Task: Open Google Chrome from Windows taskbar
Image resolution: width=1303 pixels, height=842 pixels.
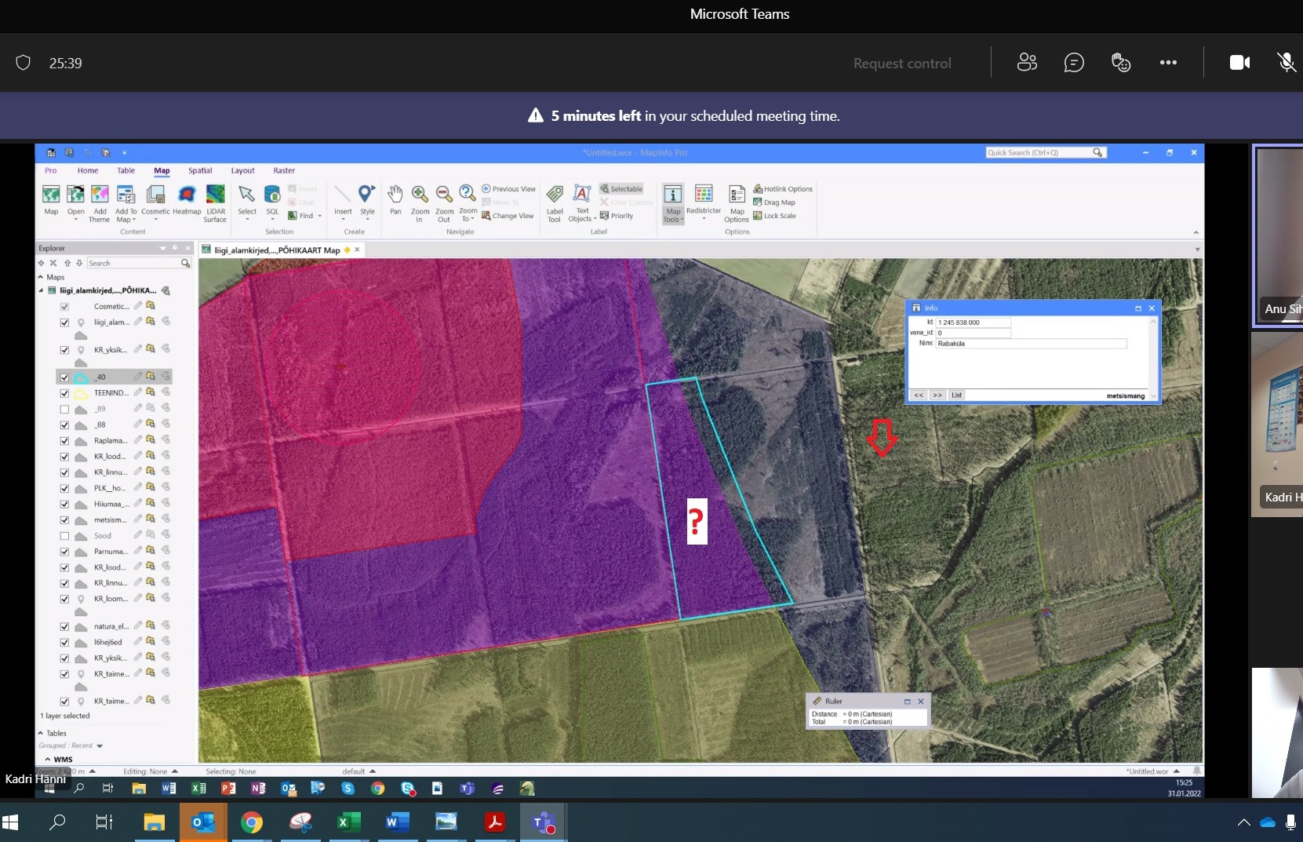Action: point(252,822)
